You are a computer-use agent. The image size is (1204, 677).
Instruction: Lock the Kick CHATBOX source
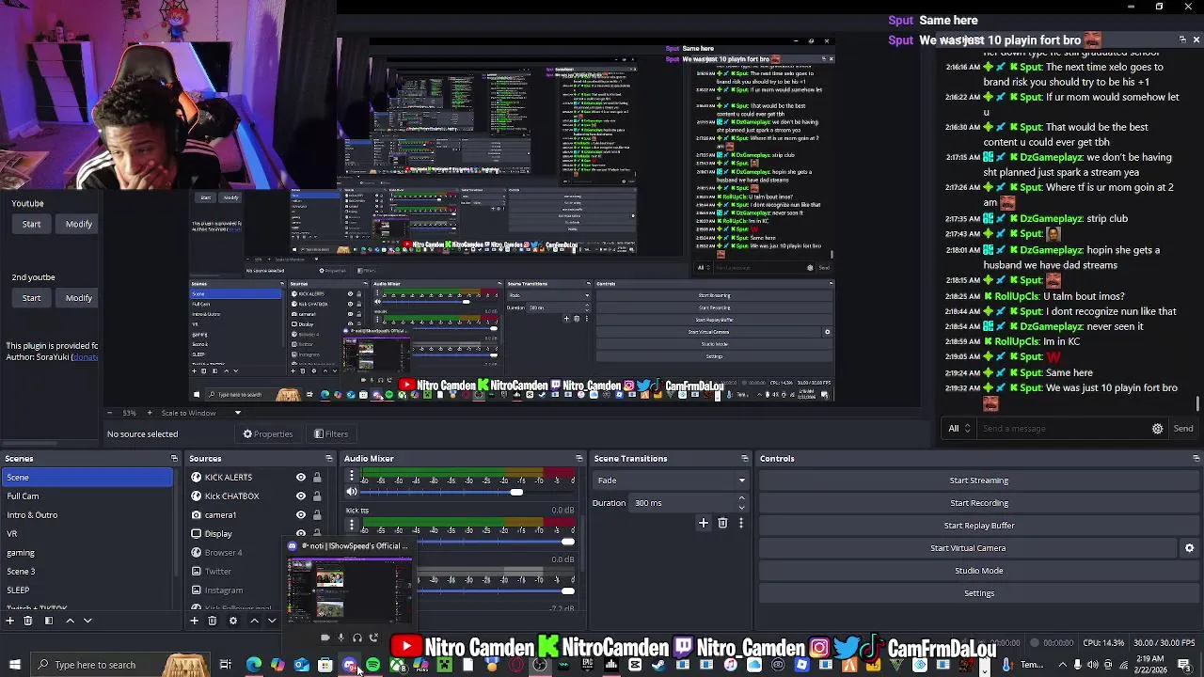[x=317, y=496]
